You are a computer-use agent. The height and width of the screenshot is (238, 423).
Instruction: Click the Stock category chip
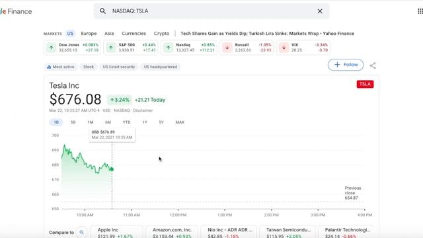point(89,67)
